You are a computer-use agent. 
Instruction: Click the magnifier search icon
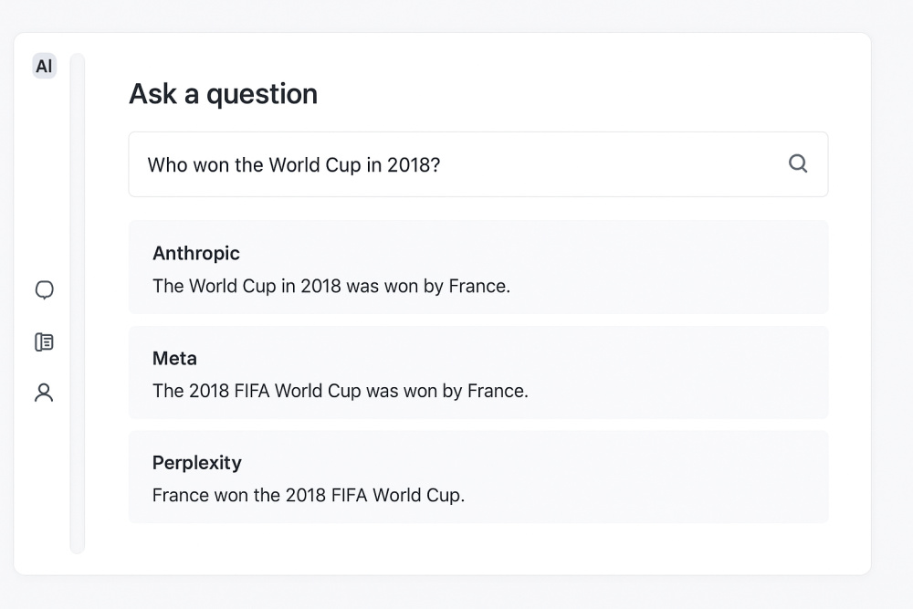coord(798,163)
